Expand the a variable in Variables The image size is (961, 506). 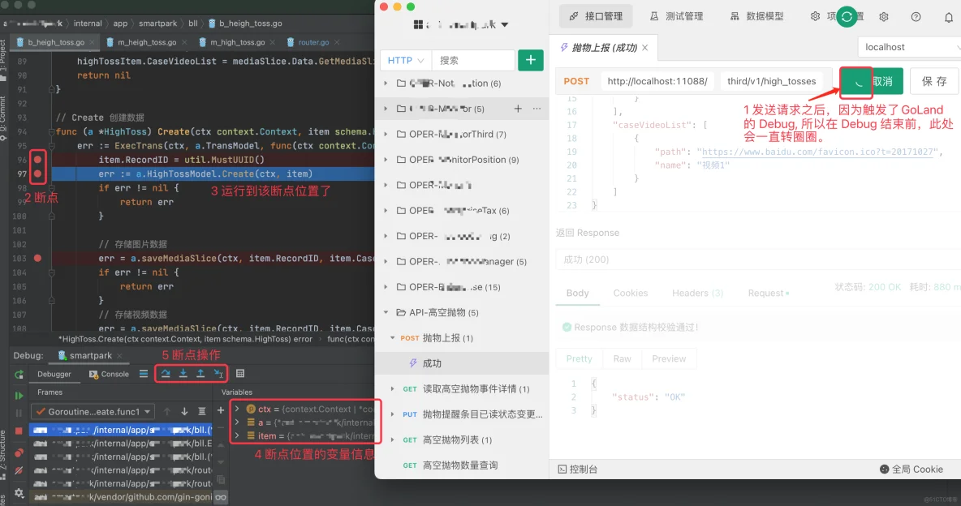(x=237, y=422)
